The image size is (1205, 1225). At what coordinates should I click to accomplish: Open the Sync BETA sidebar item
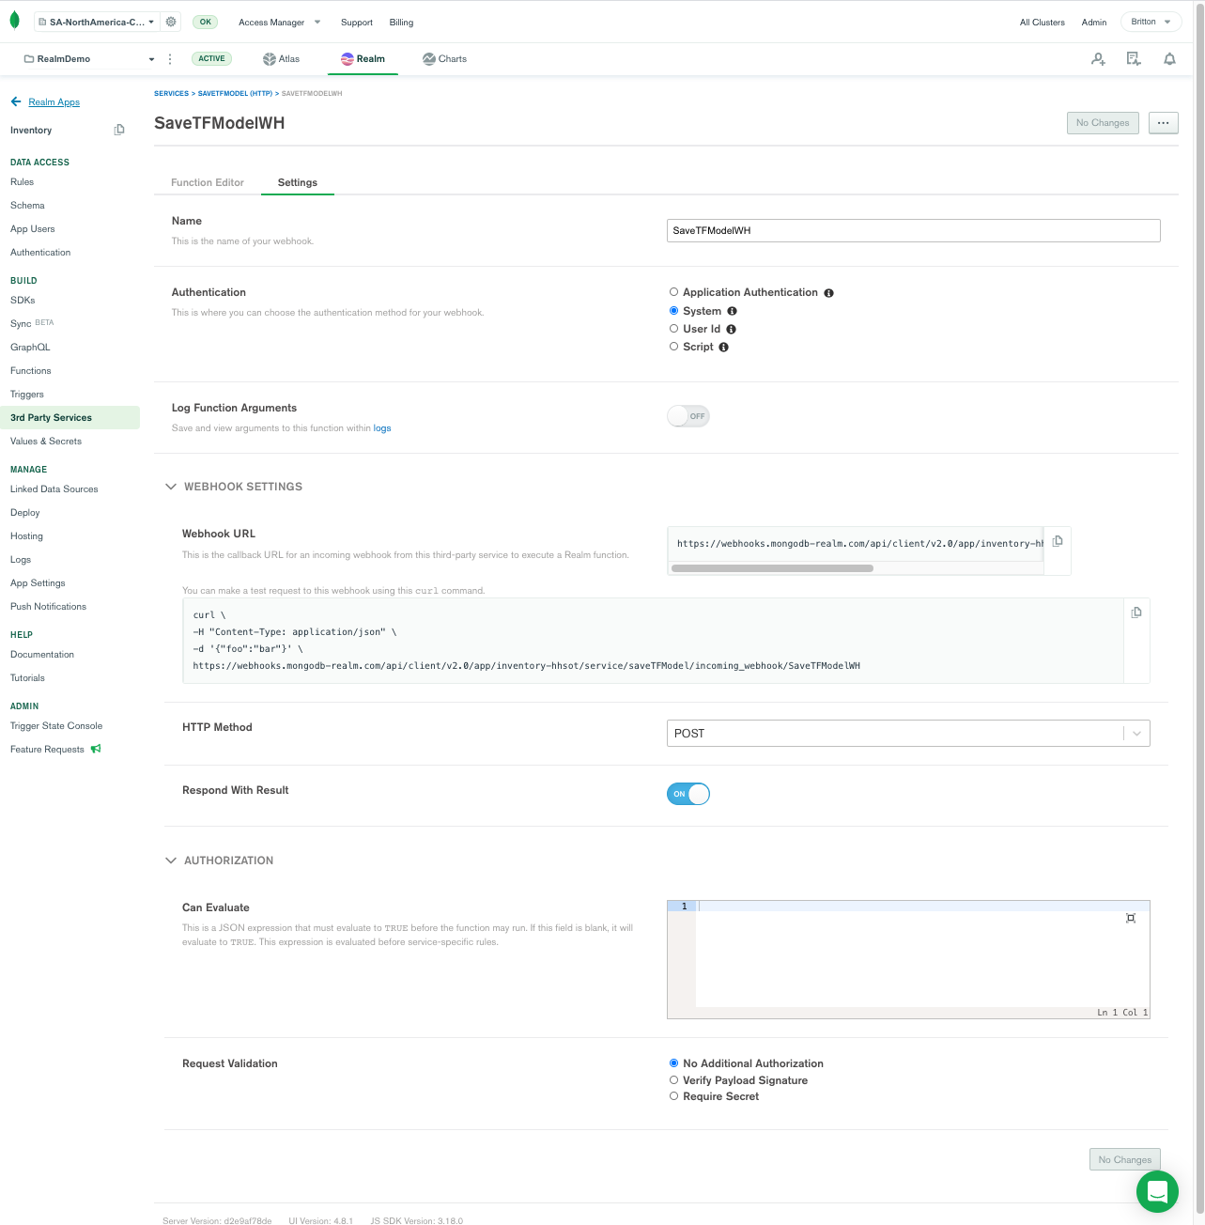click(32, 323)
